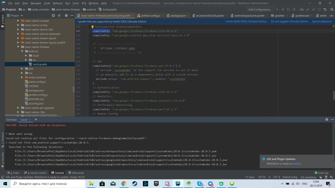Click the Git rollback arrow icon
The image size is (335, 188).
click(325, 9)
